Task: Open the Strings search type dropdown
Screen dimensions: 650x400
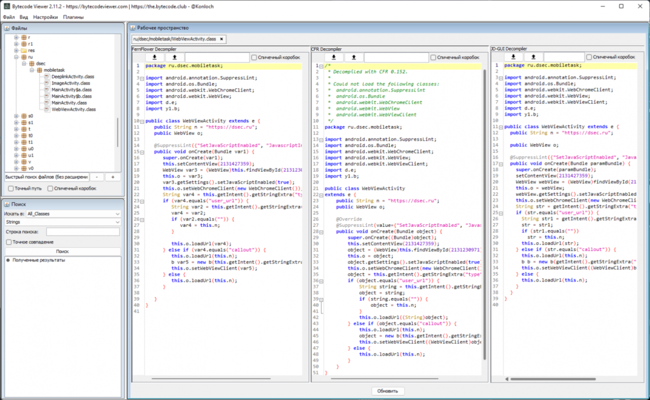Action: pyautogui.click(x=63, y=223)
